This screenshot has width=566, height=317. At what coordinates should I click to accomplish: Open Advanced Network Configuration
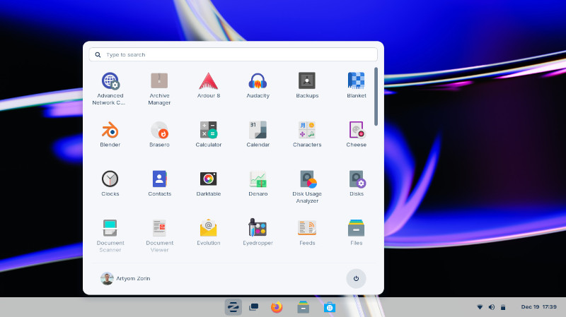[x=110, y=80]
